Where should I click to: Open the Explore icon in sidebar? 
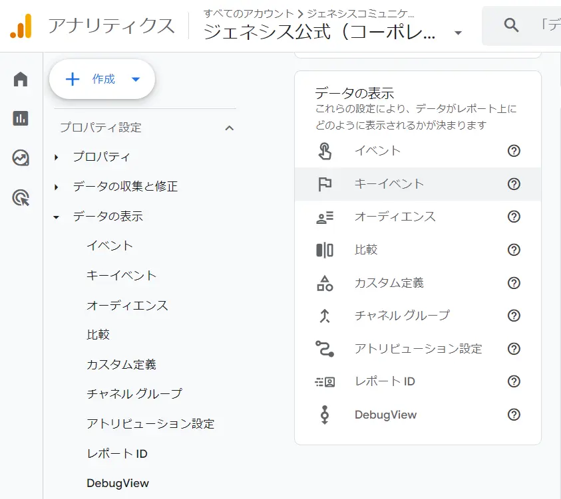click(21, 158)
